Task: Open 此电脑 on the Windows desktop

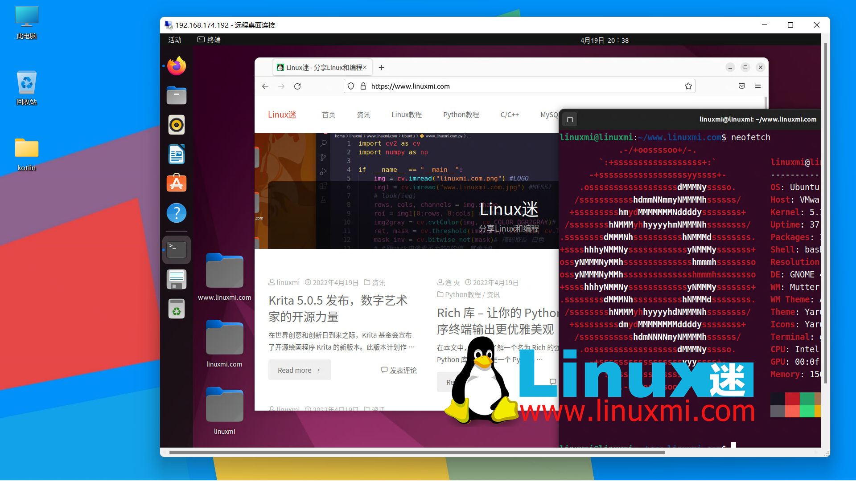Action: 27,22
